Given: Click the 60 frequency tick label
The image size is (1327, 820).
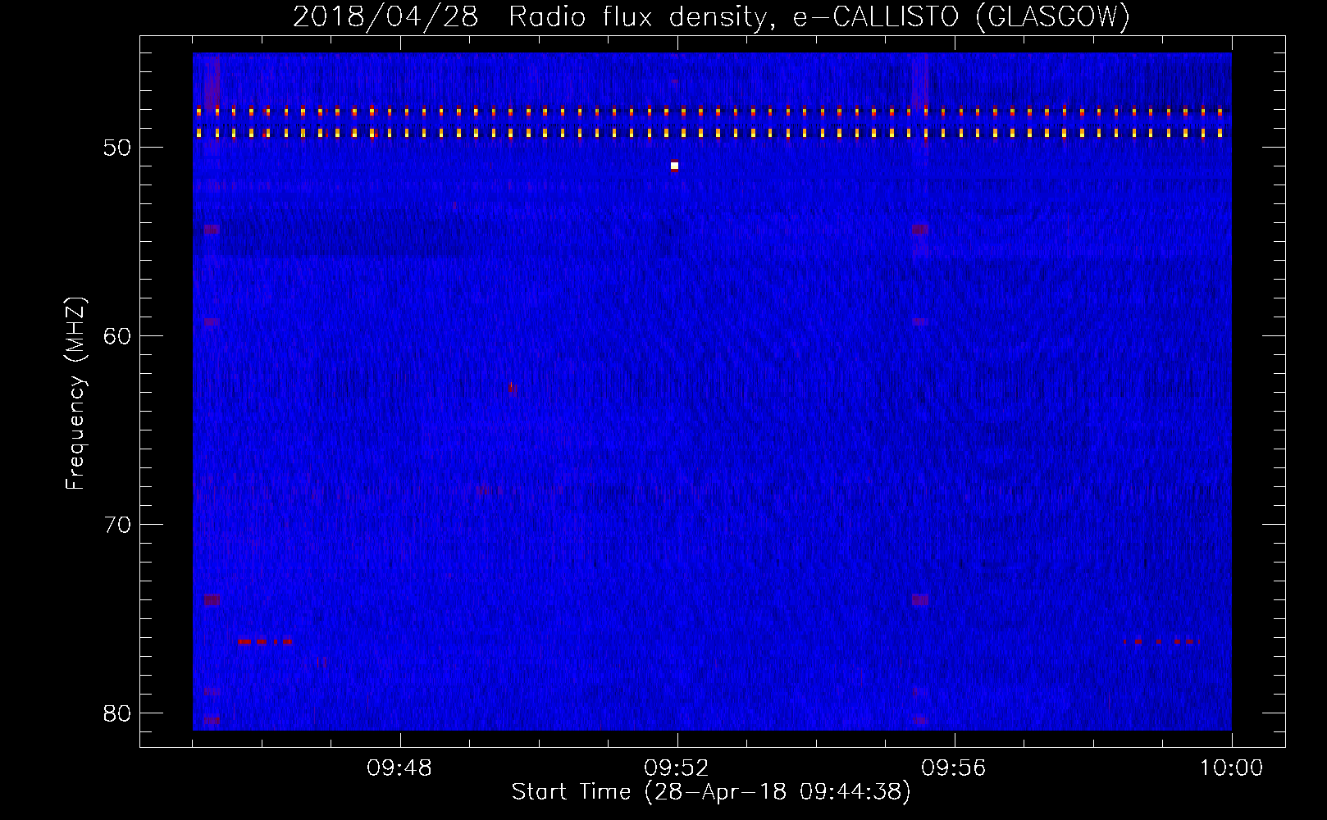Looking at the screenshot, I should click(117, 336).
